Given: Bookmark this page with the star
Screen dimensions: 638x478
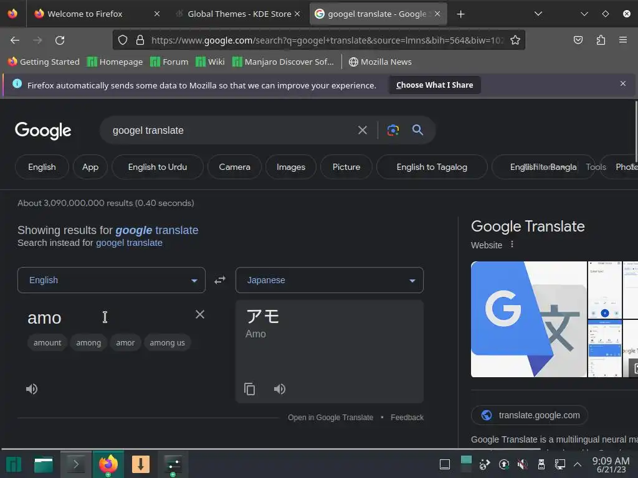Looking at the screenshot, I should click(x=515, y=40).
